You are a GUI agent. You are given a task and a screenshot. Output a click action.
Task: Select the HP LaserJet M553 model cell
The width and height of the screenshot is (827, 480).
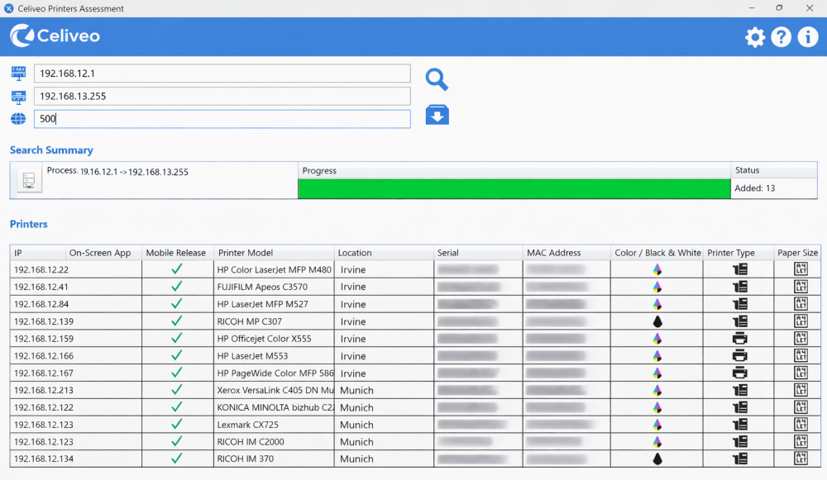pos(274,355)
